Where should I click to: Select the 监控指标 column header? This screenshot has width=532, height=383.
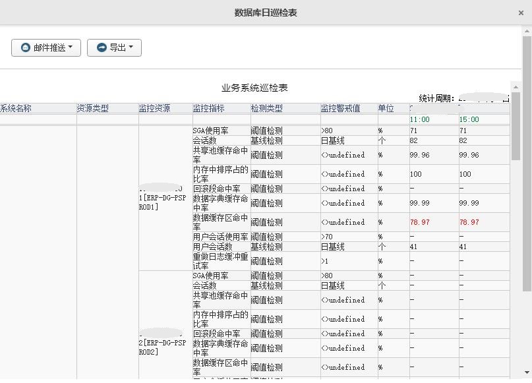206,107
